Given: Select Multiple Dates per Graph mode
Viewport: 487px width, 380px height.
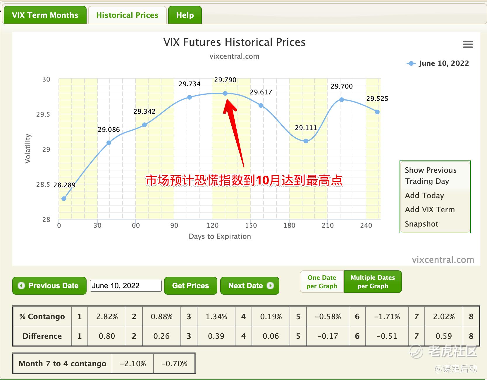Looking at the screenshot, I should click(x=373, y=282).
